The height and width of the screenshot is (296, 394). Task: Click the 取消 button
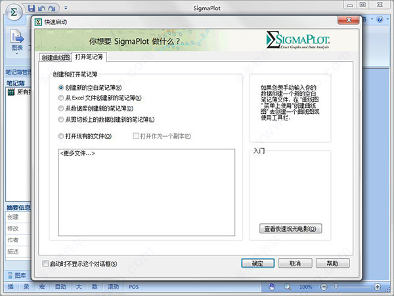[x=295, y=263]
